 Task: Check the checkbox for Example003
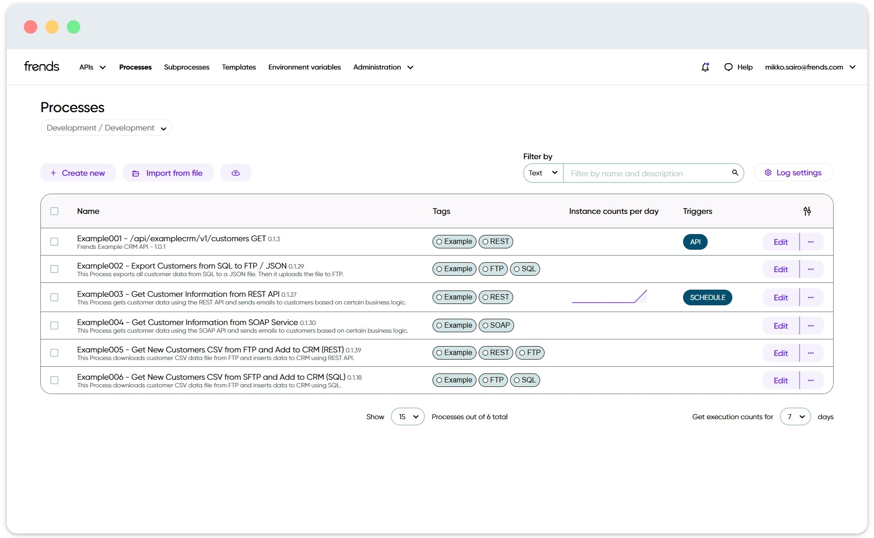(x=54, y=297)
